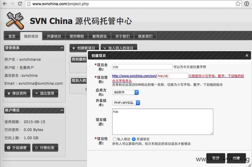Close the 创建项目 dialog with X

(x=247, y=56)
